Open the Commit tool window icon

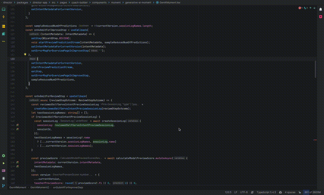(x=3, y=17)
